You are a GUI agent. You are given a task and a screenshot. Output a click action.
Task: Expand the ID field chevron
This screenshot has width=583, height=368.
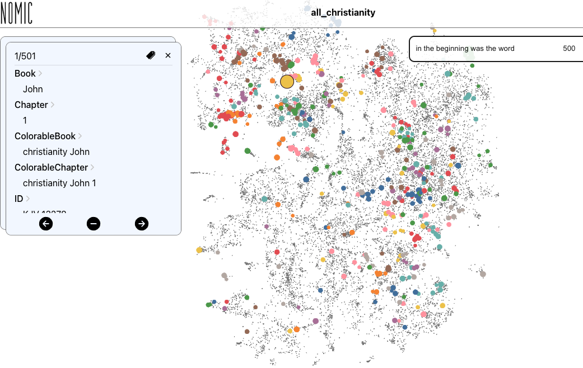point(28,199)
